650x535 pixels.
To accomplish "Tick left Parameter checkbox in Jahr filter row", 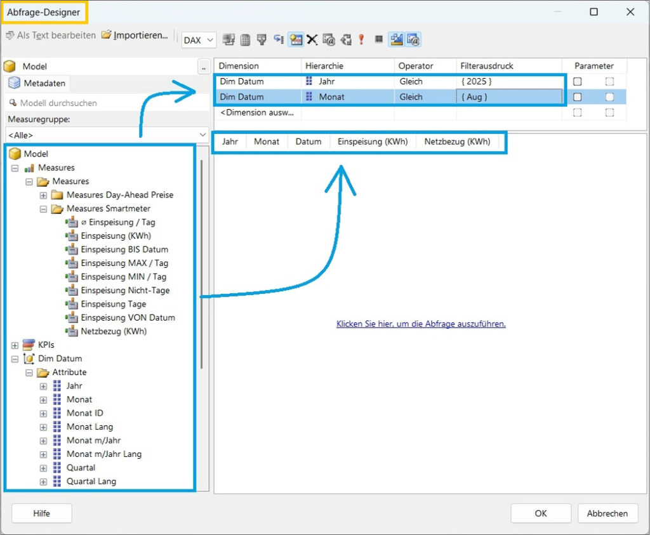I will (578, 81).
